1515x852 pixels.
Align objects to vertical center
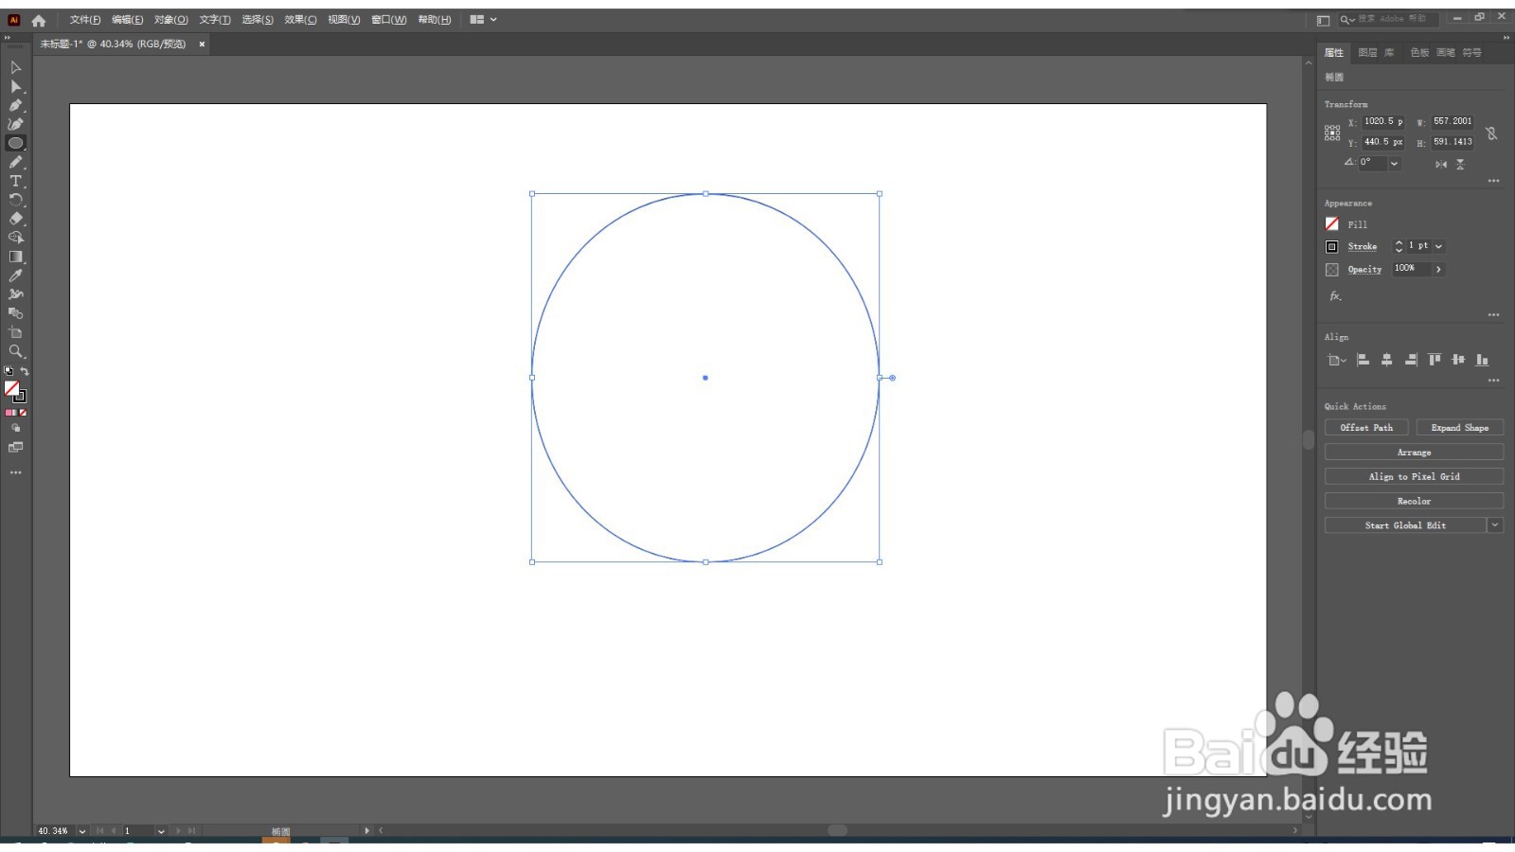pos(1458,360)
